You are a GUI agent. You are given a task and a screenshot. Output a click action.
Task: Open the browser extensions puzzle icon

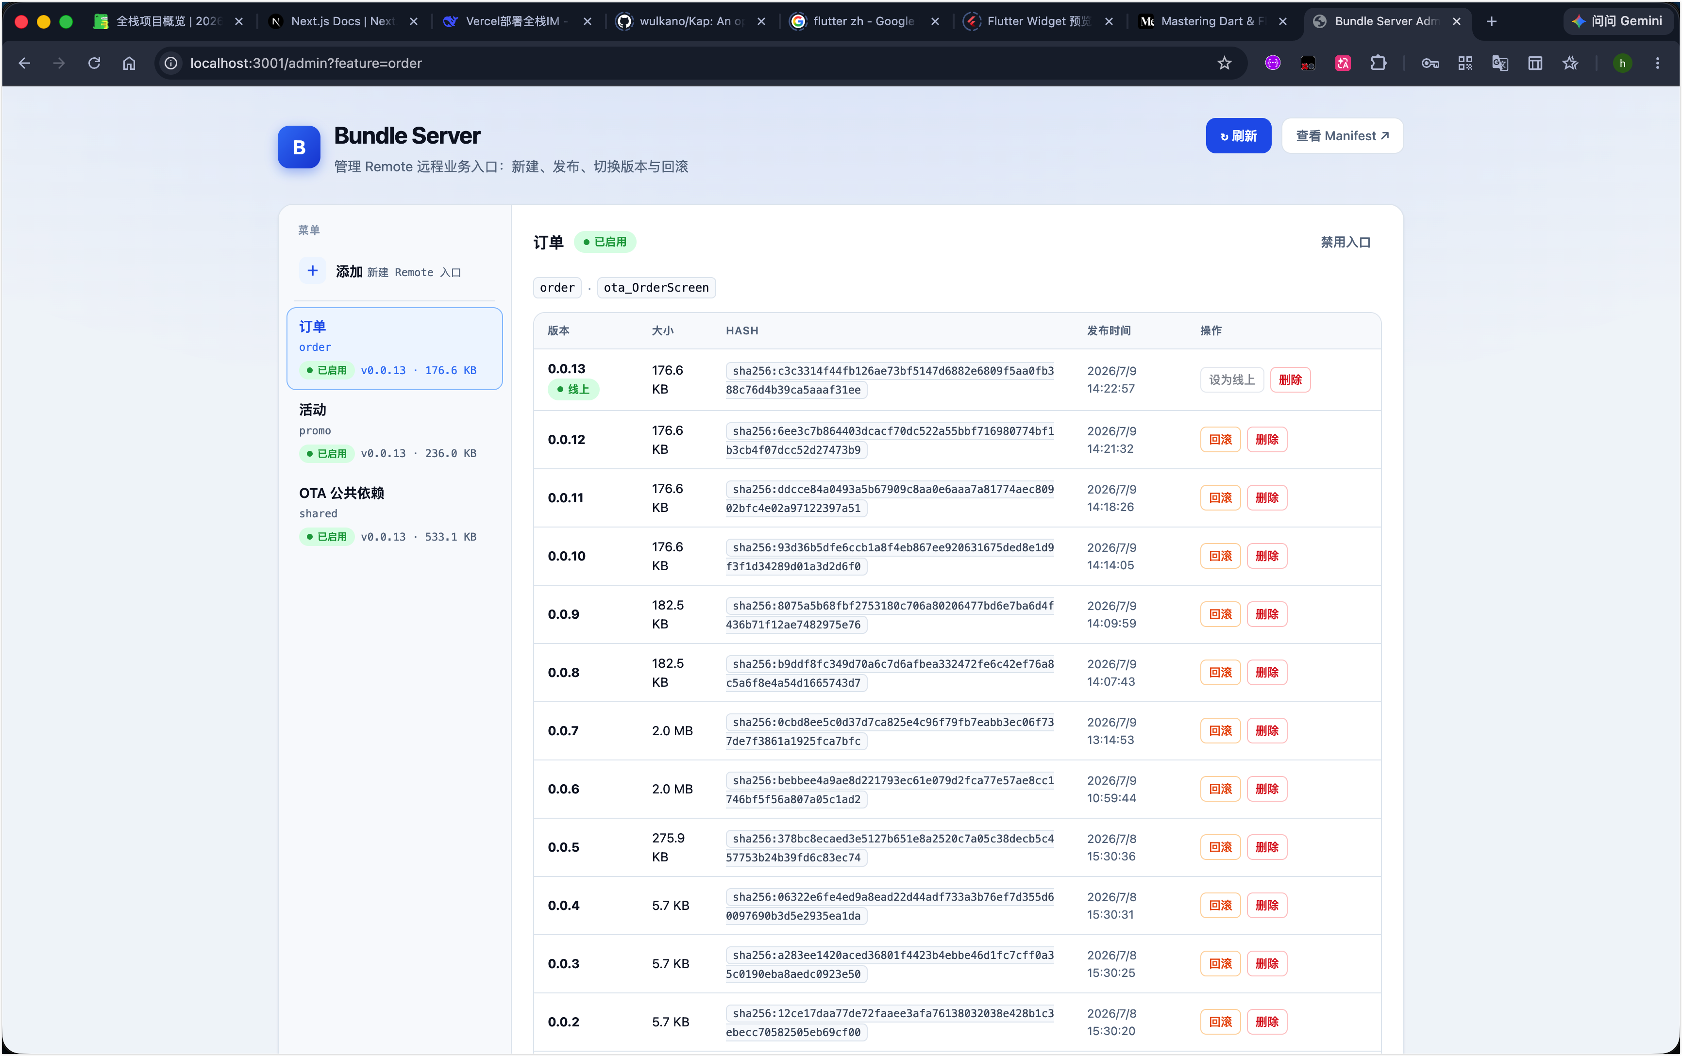(1378, 64)
